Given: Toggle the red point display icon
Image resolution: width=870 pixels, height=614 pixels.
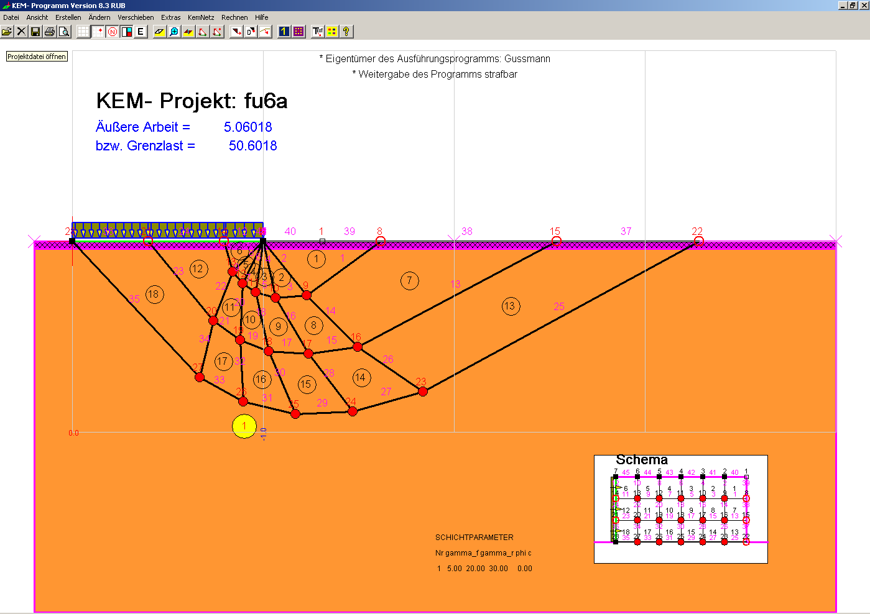Looking at the screenshot, I should [98, 31].
